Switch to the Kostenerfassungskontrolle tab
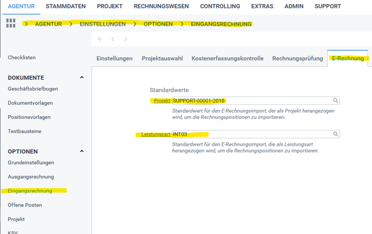Viewport: 372px width, 234px height. 227,58
